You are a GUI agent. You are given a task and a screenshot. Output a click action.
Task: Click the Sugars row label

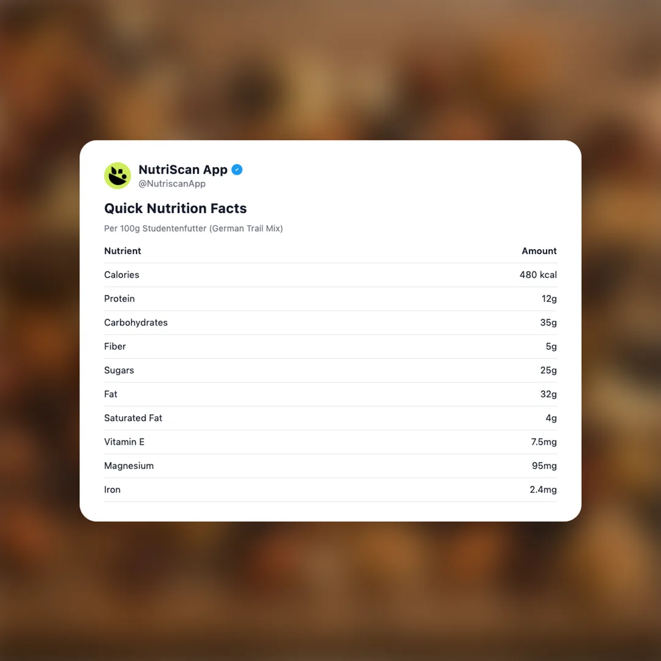point(119,370)
